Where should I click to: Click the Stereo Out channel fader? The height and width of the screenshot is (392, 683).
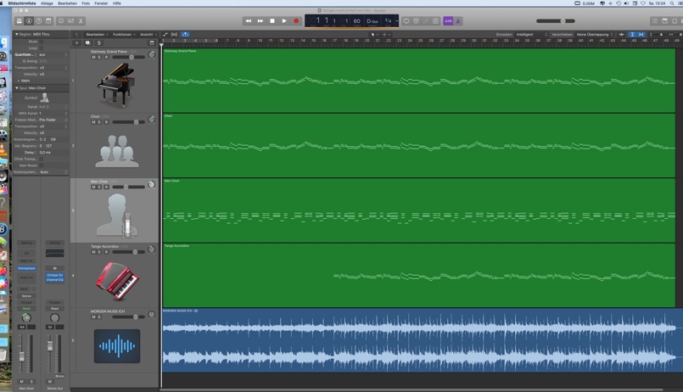pyautogui.click(x=50, y=345)
